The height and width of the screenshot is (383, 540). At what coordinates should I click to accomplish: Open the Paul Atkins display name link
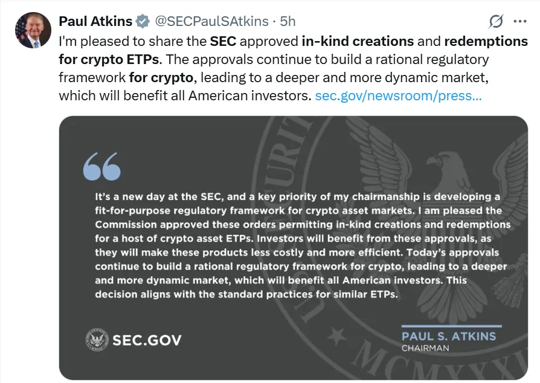pos(95,22)
